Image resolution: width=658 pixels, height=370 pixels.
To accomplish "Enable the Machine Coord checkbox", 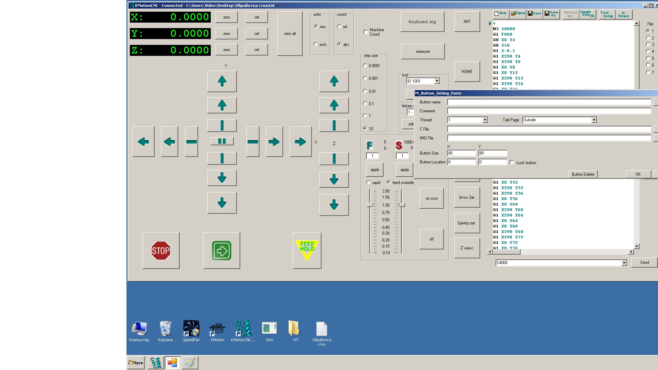I will pyautogui.click(x=366, y=32).
